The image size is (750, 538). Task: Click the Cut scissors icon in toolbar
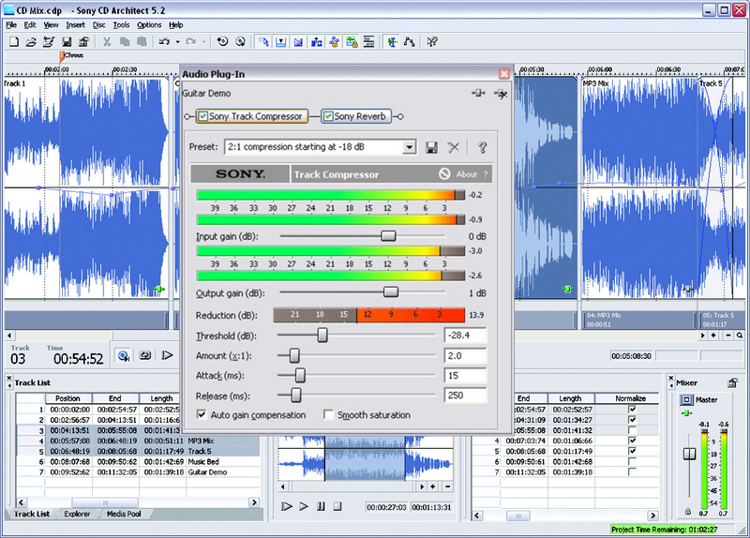point(107,42)
